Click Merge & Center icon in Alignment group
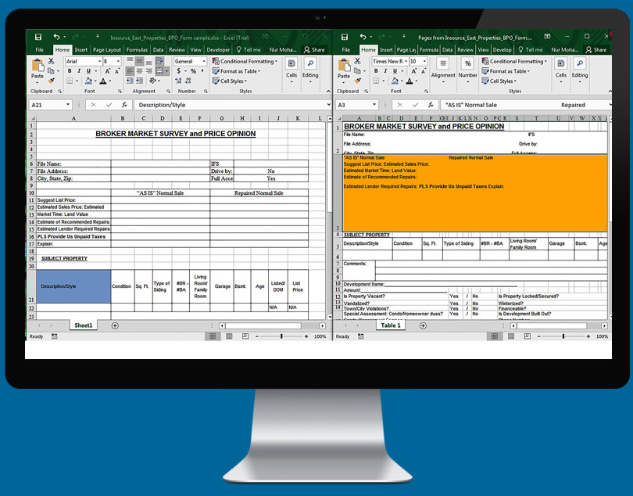 tap(161, 71)
